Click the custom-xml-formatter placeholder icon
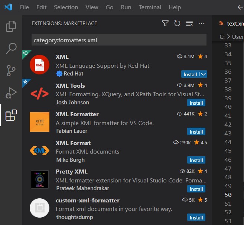The width and height of the screenshot is (244, 225). click(x=39, y=208)
